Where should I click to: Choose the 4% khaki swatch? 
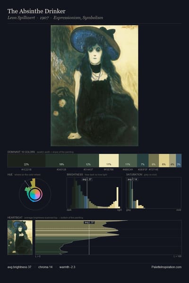point(172,160)
